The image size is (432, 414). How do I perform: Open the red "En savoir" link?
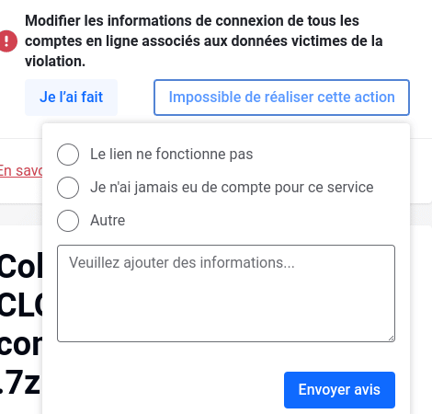click(x=21, y=170)
